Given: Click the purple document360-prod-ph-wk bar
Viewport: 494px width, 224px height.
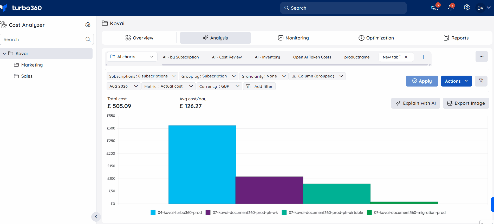Looking at the screenshot, I should click(x=269, y=190).
